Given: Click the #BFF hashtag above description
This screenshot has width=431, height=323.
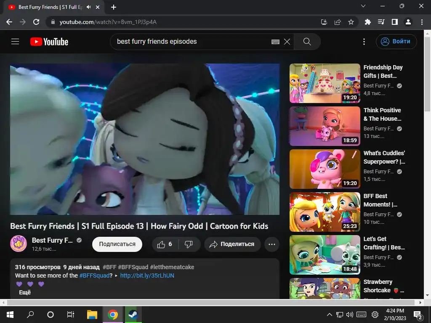Looking at the screenshot, I should tap(109, 267).
